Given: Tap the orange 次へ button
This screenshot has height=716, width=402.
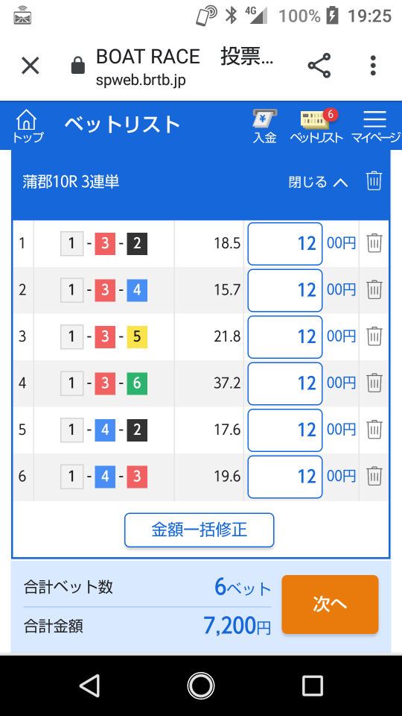Looking at the screenshot, I should 330,604.
